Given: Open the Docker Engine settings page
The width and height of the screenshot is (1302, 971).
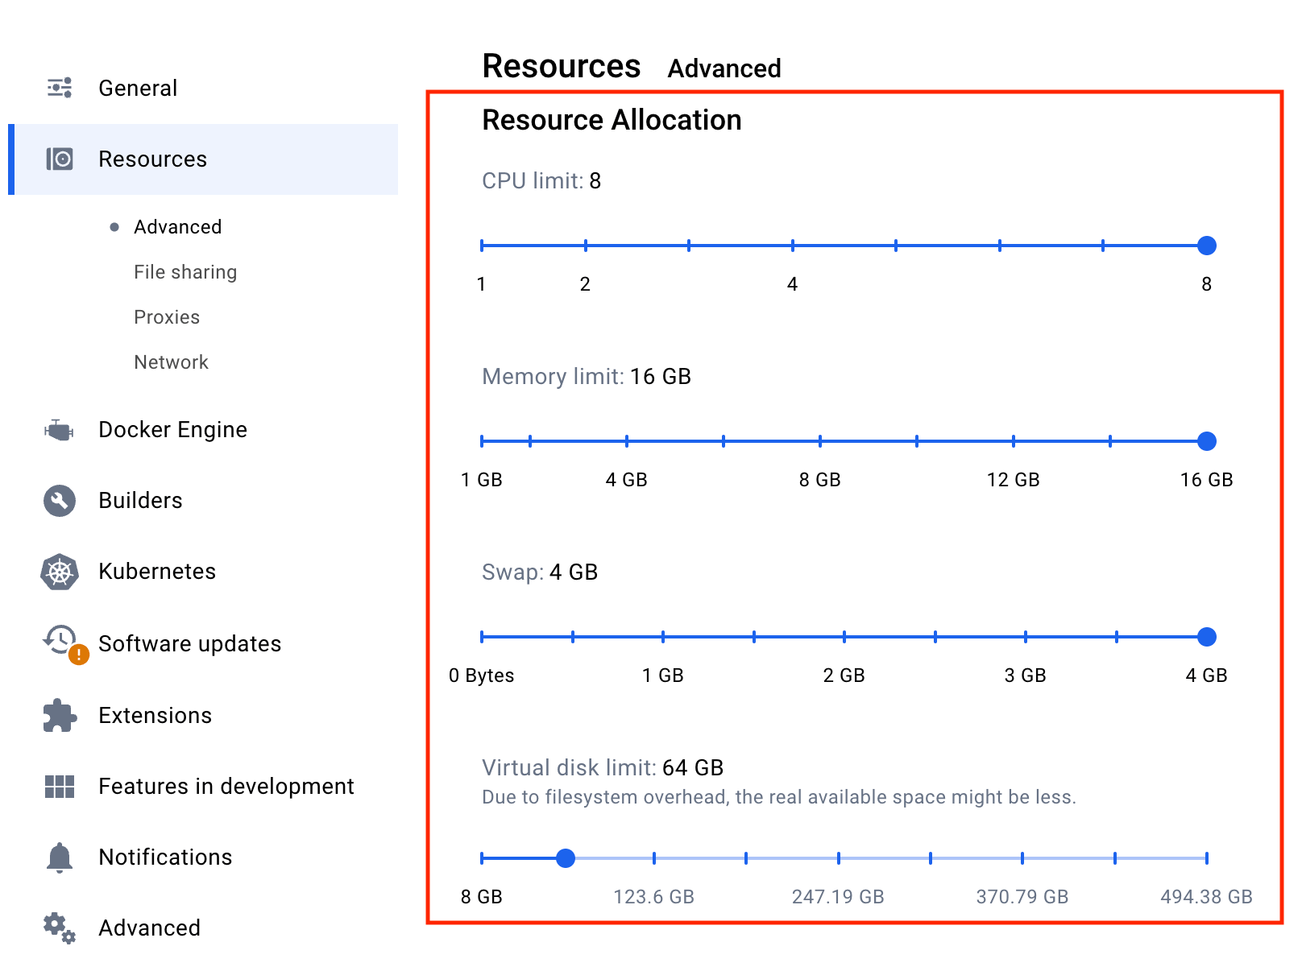Looking at the screenshot, I should point(172,430).
